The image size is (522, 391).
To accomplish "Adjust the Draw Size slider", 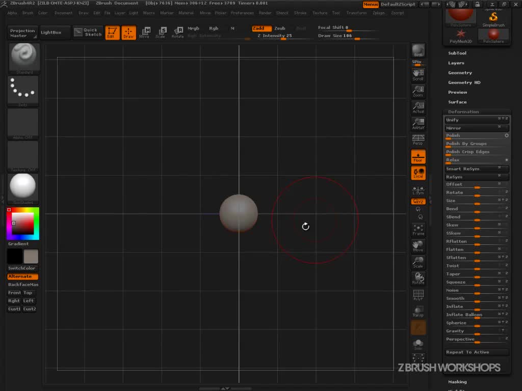I will click(x=348, y=36).
